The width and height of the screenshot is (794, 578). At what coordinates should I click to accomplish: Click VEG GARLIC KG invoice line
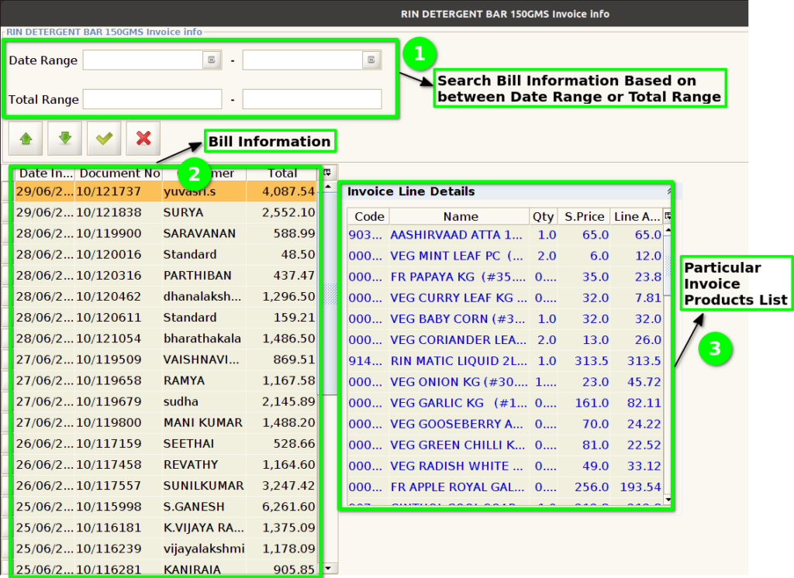point(505,403)
